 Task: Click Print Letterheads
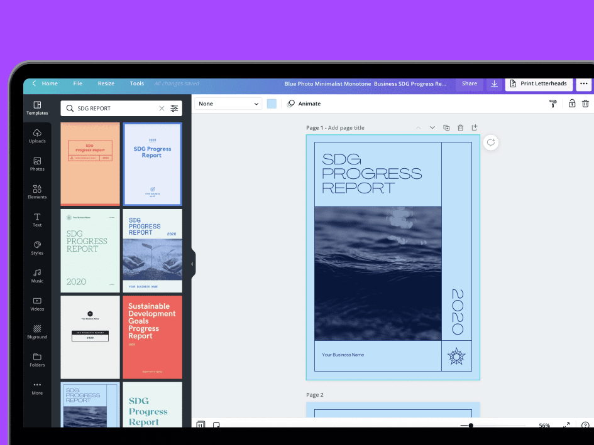539,83
